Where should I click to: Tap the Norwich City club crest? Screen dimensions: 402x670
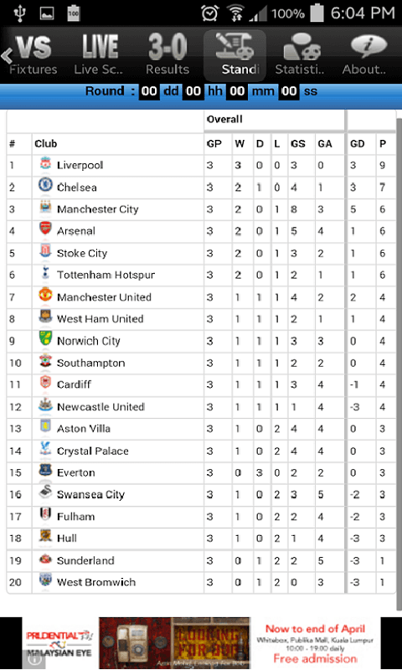[x=45, y=338]
